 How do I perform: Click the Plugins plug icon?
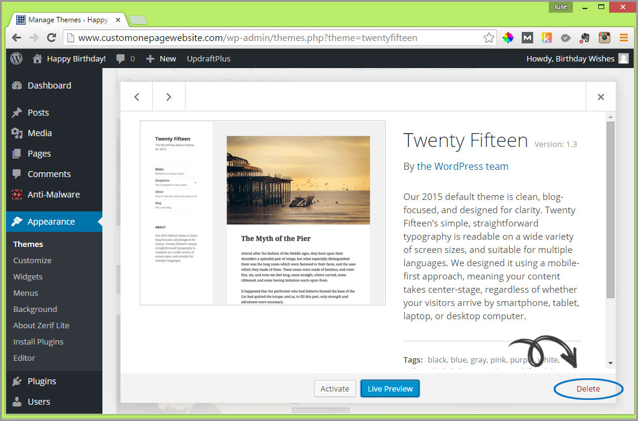(17, 381)
